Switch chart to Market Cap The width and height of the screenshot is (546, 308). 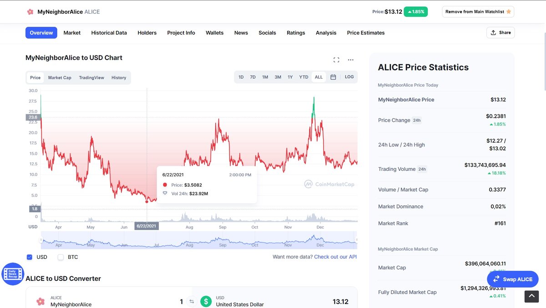[x=60, y=78]
